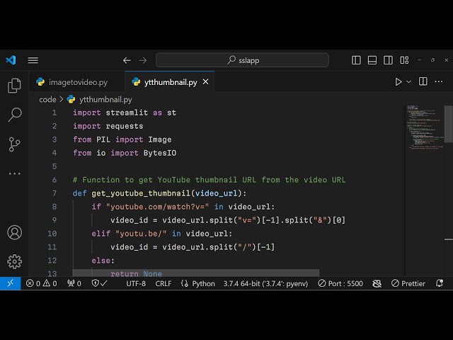
Task: Open the editor More Actions ellipsis
Action: click(x=439, y=82)
